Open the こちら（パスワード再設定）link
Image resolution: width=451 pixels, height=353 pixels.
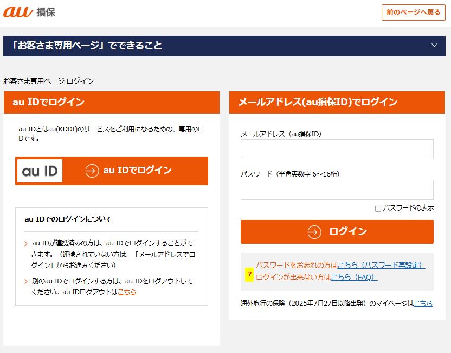coord(381,266)
